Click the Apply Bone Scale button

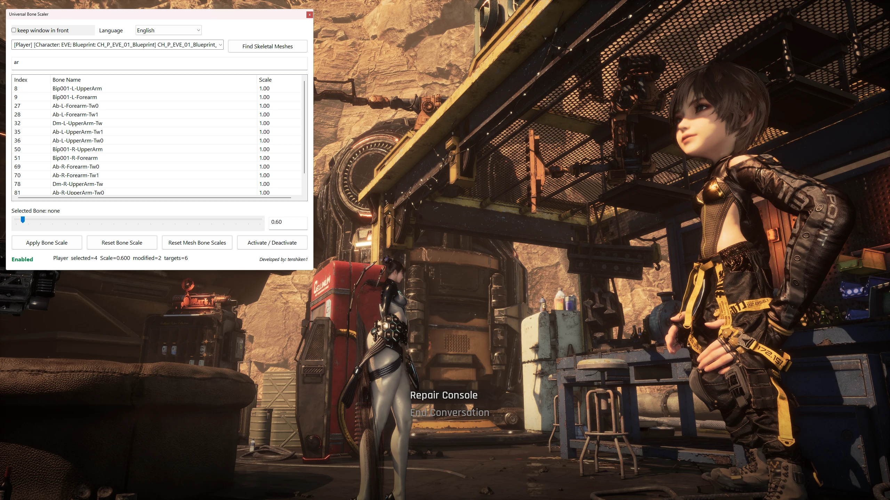(47, 243)
